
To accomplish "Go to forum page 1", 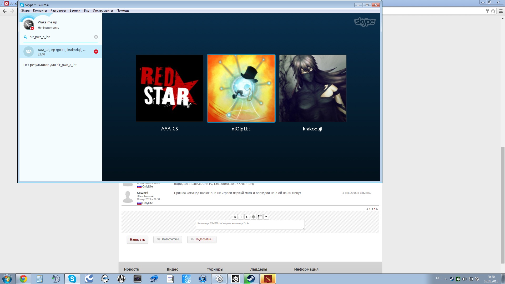I will click(x=370, y=209).
